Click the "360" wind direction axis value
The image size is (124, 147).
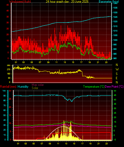coord(9,65)
